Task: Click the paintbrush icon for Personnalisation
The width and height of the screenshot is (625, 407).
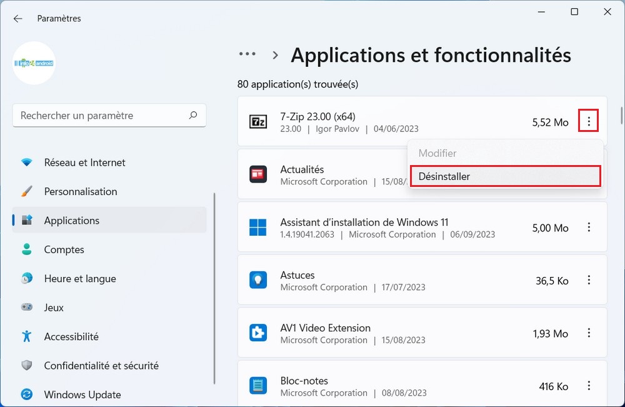Action: coord(27,191)
